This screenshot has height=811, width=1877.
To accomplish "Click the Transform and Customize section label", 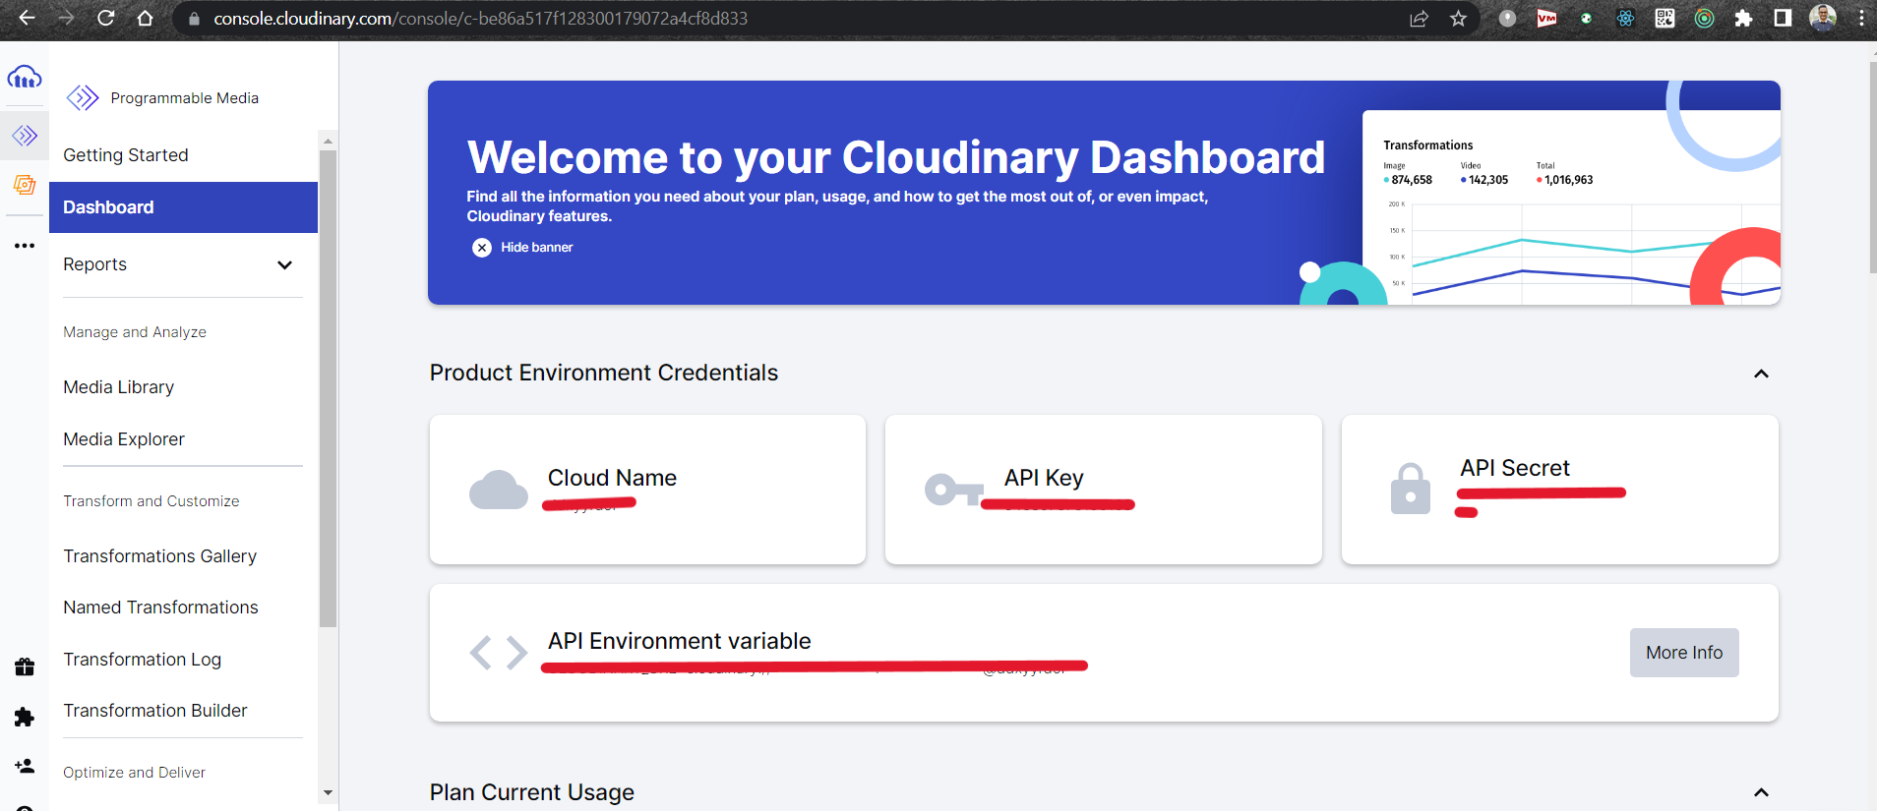I will pyautogui.click(x=151, y=501).
